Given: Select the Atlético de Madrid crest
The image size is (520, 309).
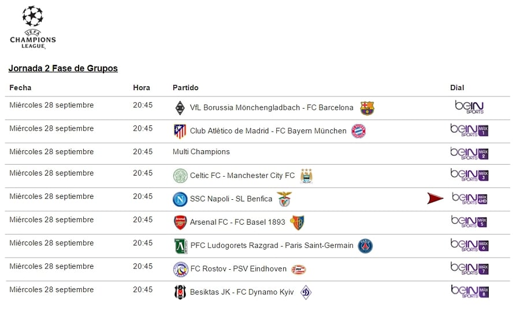Looking at the screenshot, I should point(180,131).
